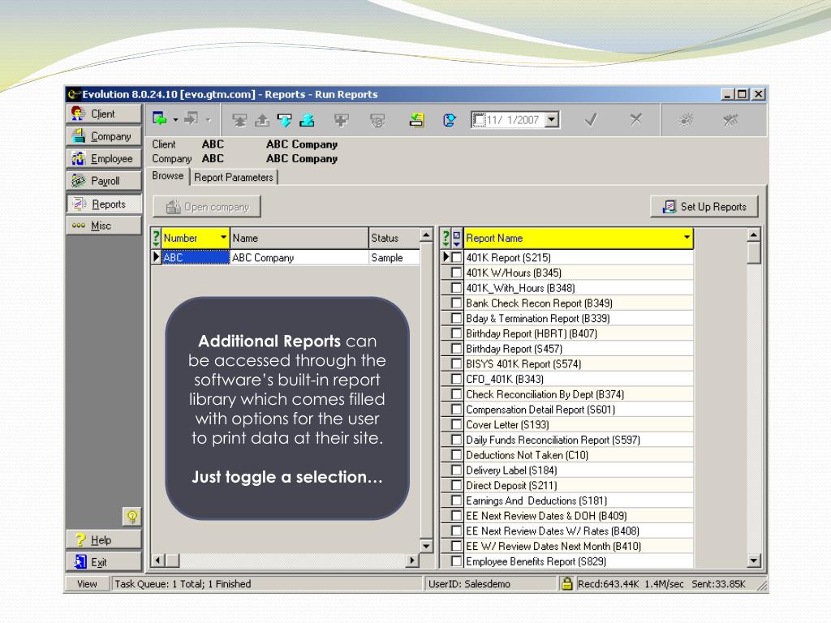Open the Payroll section in sidebar
The height and width of the screenshot is (623, 831).
[104, 181]
